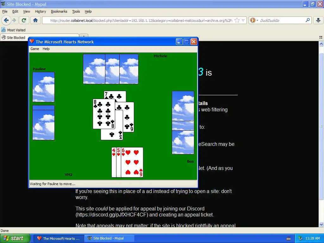
Task: Click the page scrollbar up arrow
Action: click(x=321, y=44)
